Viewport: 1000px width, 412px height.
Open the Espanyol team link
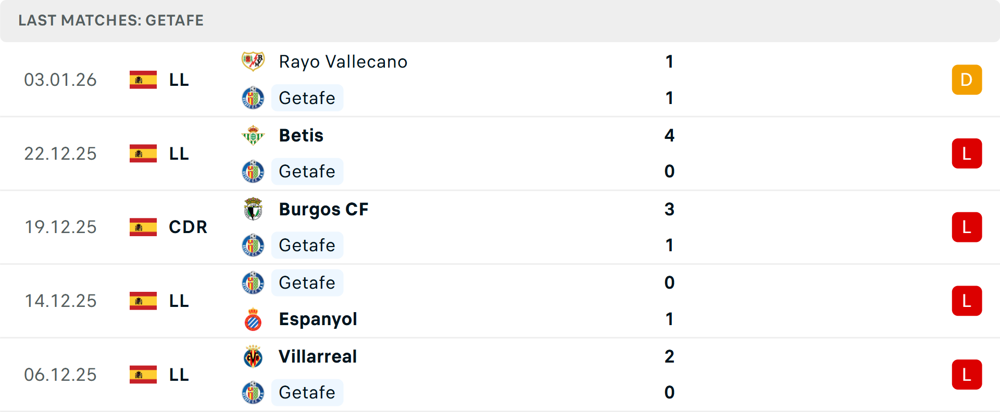[x=318, y=319]
